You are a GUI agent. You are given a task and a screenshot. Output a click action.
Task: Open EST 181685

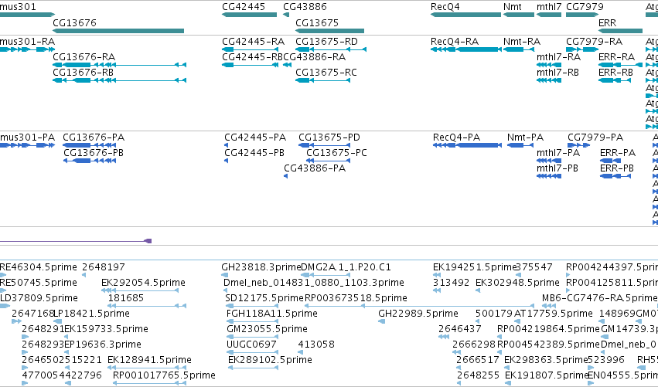click(x=126, y=298)
